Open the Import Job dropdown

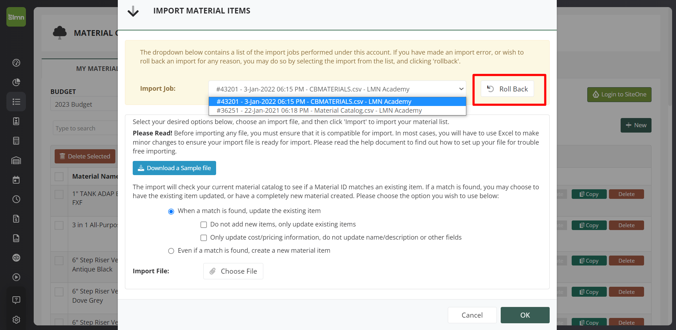337,89
